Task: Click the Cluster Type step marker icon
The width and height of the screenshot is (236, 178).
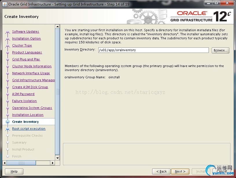Action: click(8, 46)
